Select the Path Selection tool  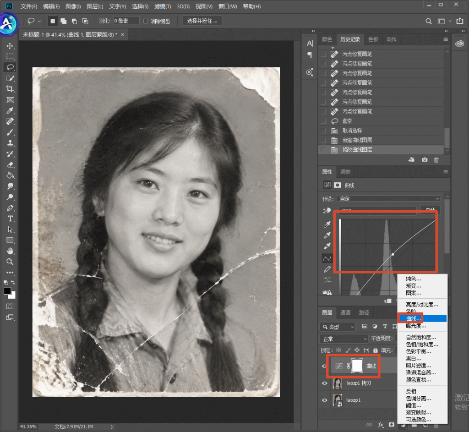(10, 230)
